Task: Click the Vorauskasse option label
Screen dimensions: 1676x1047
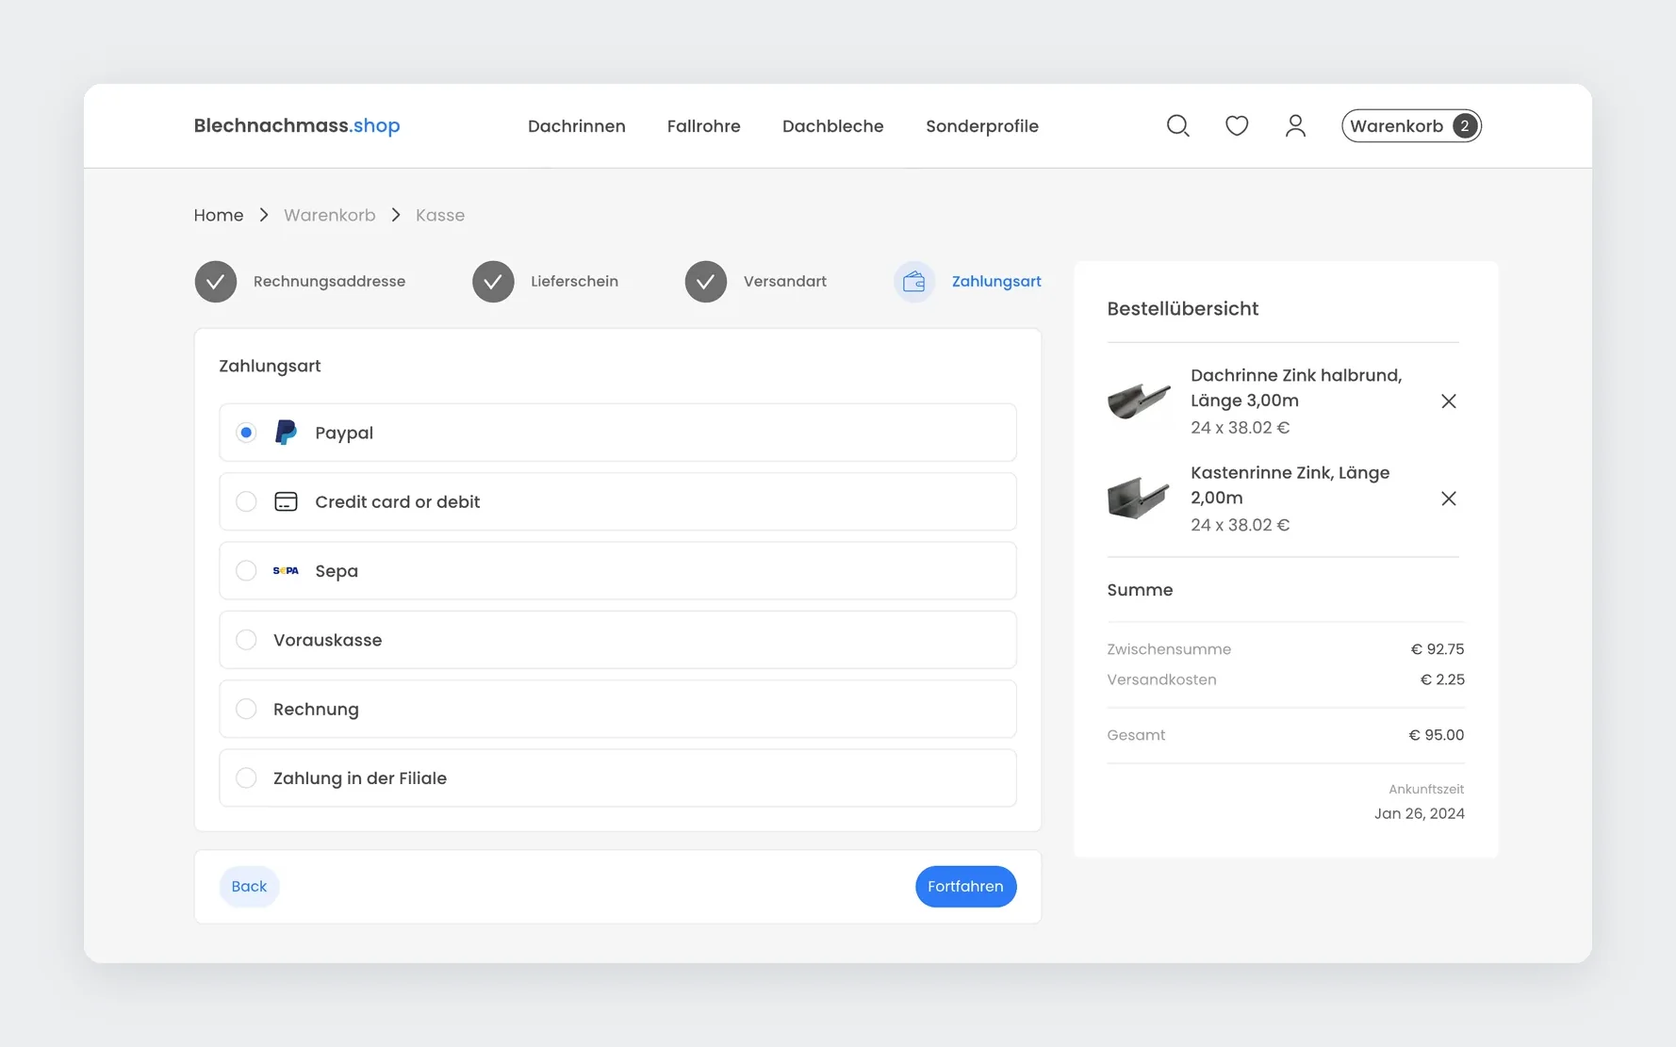Action: [327, 640]
